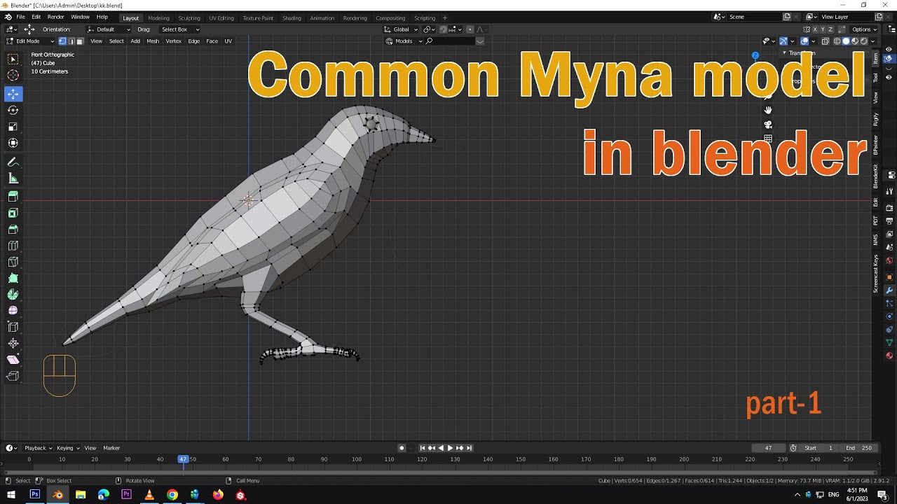Activate the Move tool
This screenshot has height=504, width=897.
[x=13, y=94]
